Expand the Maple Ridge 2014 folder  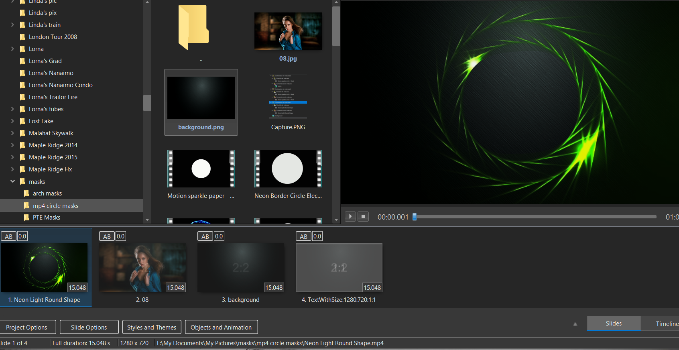click(12, 145)
